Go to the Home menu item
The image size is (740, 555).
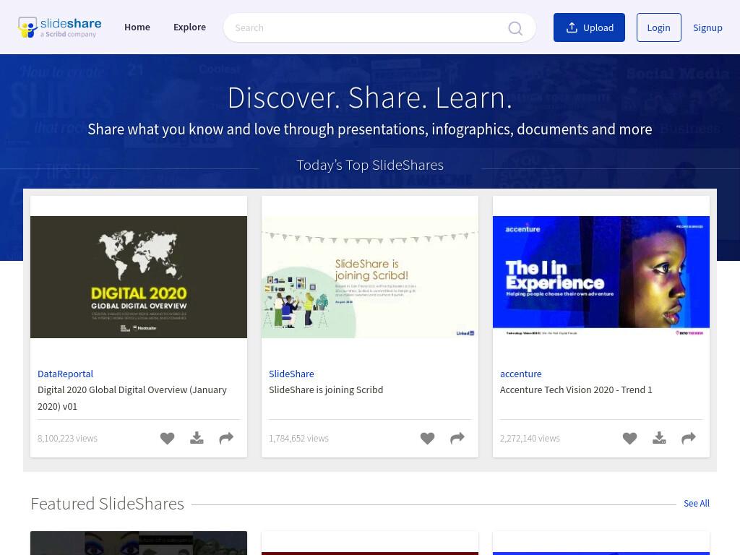coord(137,27)
